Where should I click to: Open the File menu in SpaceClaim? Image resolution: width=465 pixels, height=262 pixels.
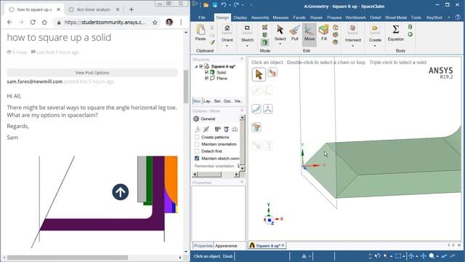[202, 17]
